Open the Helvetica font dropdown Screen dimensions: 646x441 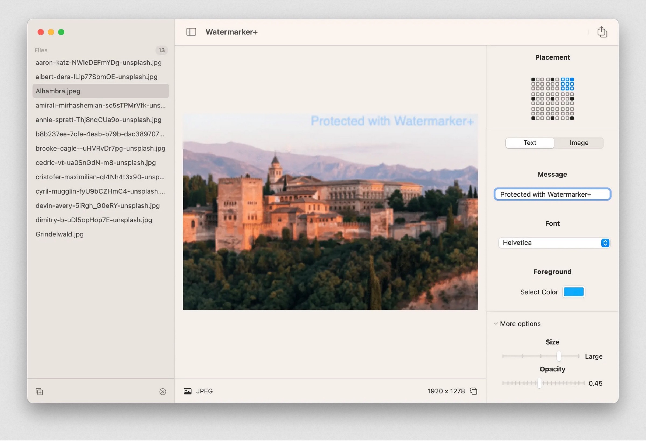coord(550,243)
